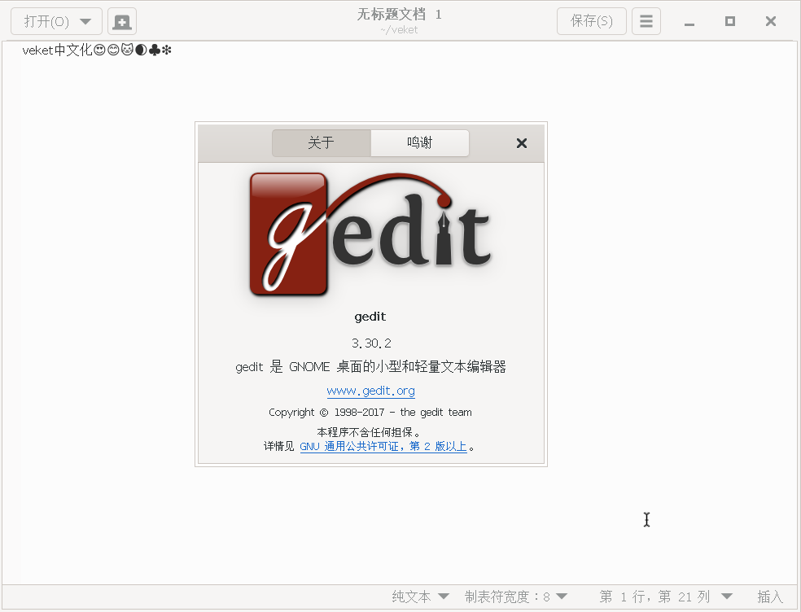
Task: Open the www.gedit.org link
Action: (x=371, y=391)
